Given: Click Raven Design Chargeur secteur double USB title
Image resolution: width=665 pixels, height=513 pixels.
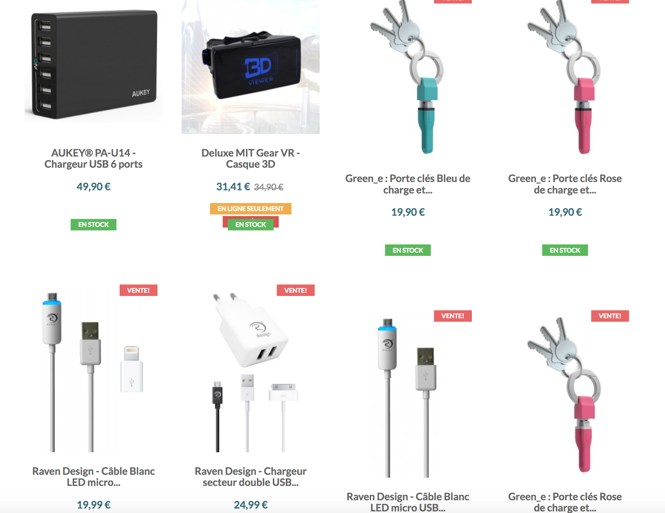Looking at the screenshot, I should 251,477.
